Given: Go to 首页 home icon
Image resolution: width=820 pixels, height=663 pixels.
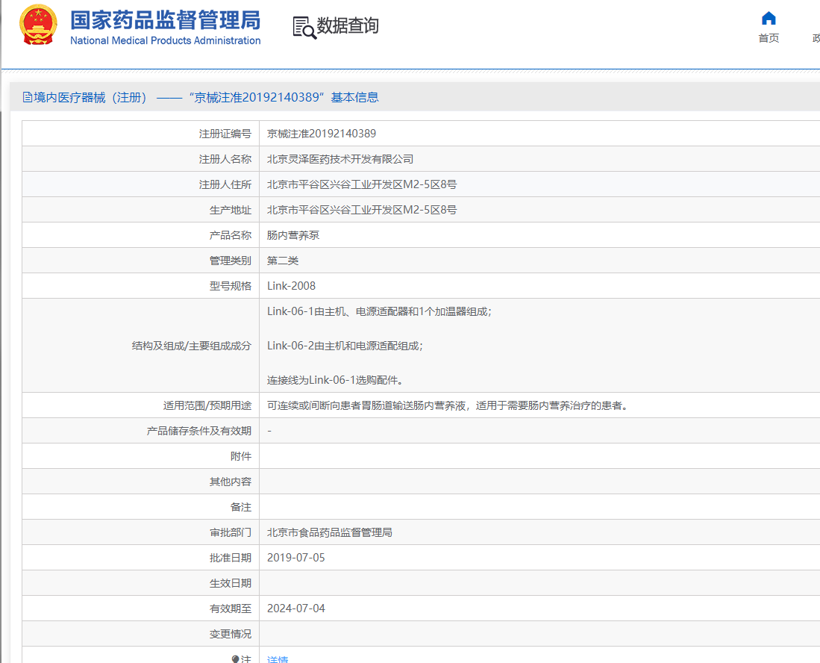Looking at the screenshot, I should coord(769,19).
